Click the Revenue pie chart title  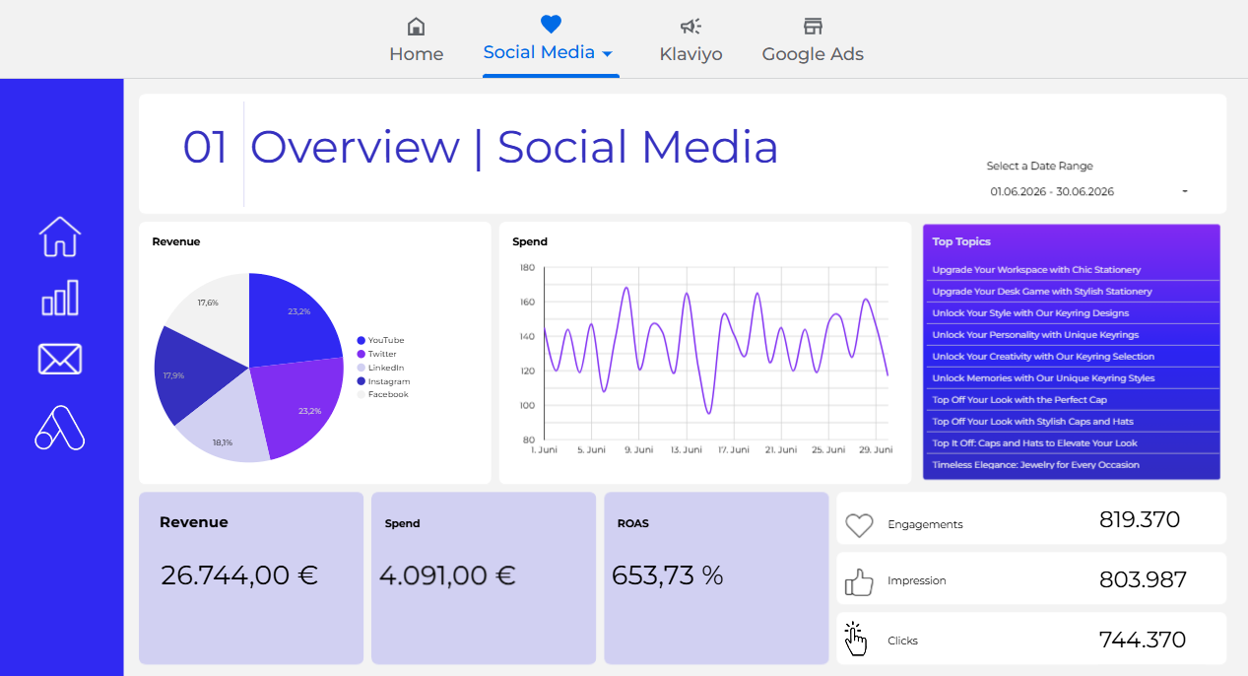click(x=176, y=241)
